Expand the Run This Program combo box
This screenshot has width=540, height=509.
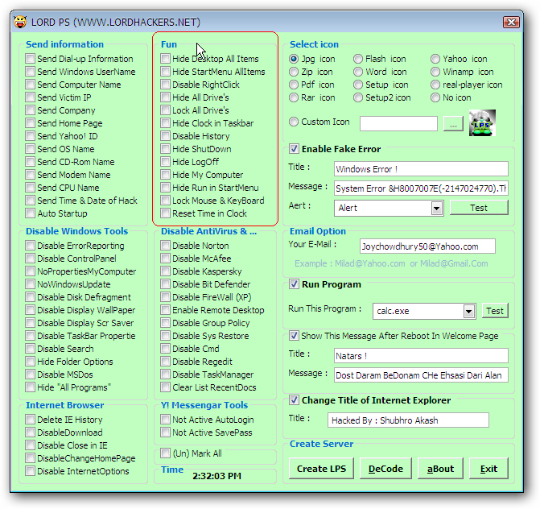click(468, 311)
